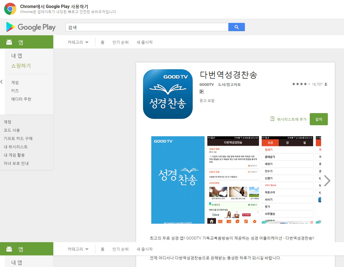Click the 3+ content rating badge

tap(202, 92)
